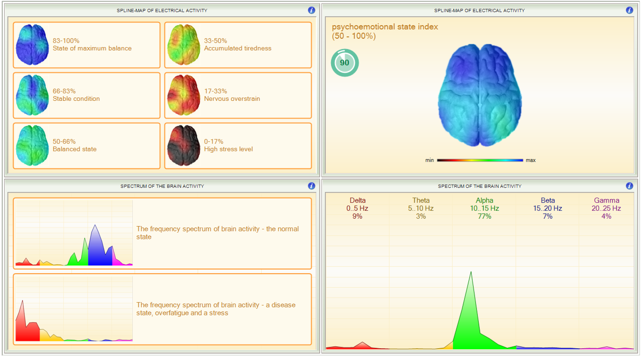This screenshot has width=642, height=357.
Task: Click the info icon on psychoemotional state panel
Action: click(629, 11)
